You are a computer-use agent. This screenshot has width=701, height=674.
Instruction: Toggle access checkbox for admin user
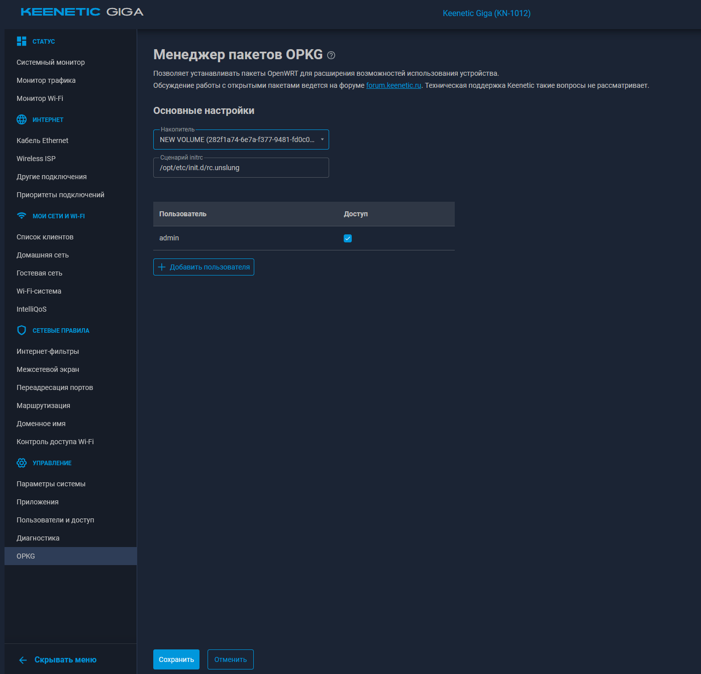[348, 238]
